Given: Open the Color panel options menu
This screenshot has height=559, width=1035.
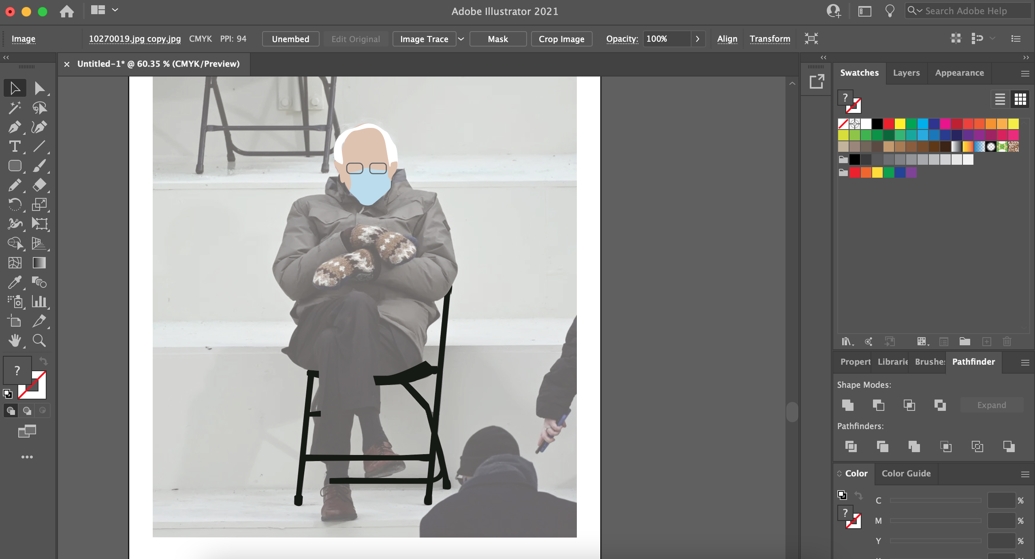Looking at the screenshot, I should point(1025,474).
